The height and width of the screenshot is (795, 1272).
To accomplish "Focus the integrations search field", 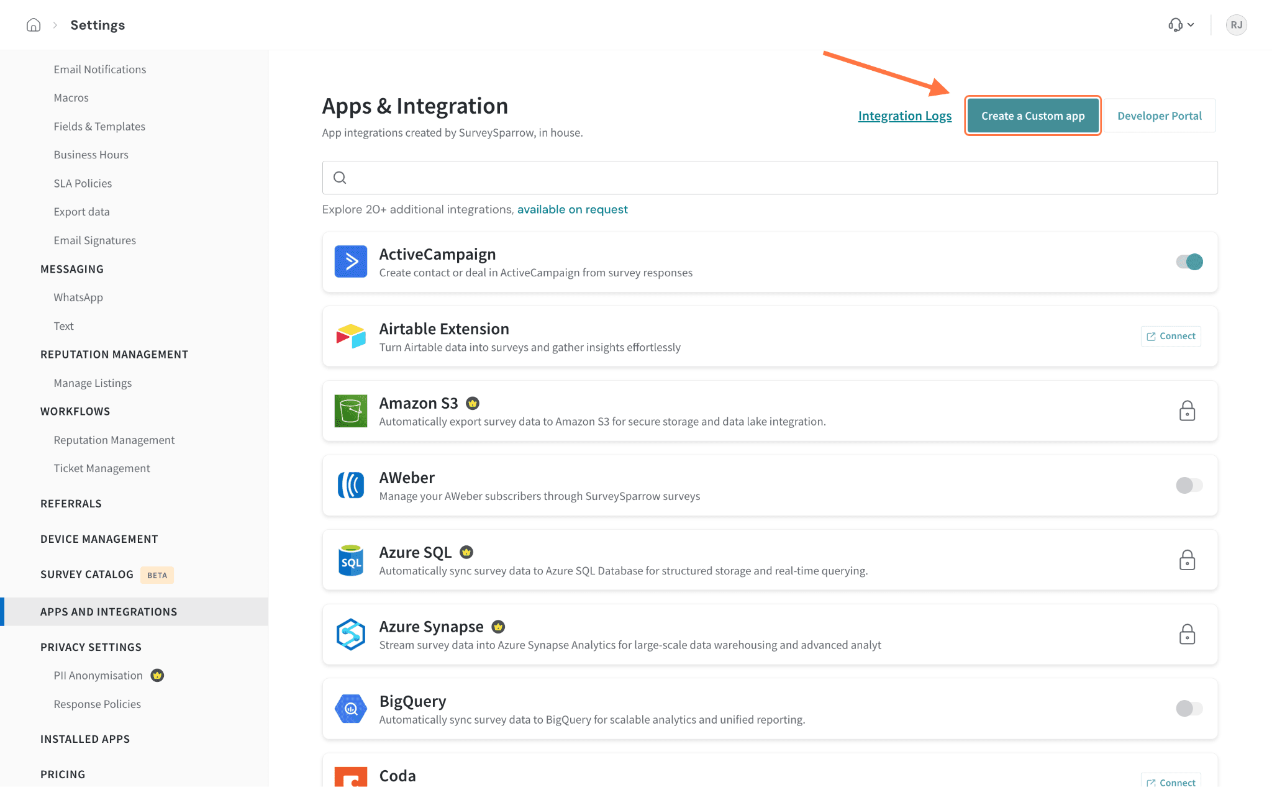I will [770, 178].
